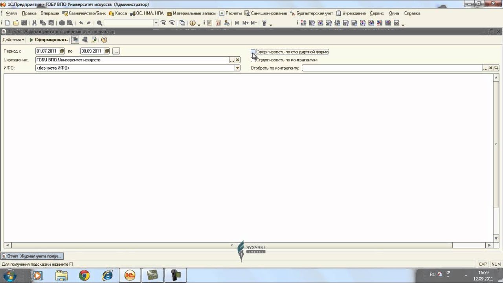Viewport: 503px width, 283px height.
Task: Click the magnifier Search icon
Action: (99, 23)
